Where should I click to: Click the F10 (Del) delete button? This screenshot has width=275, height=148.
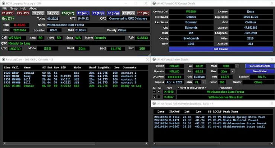[x=143, y=13]
